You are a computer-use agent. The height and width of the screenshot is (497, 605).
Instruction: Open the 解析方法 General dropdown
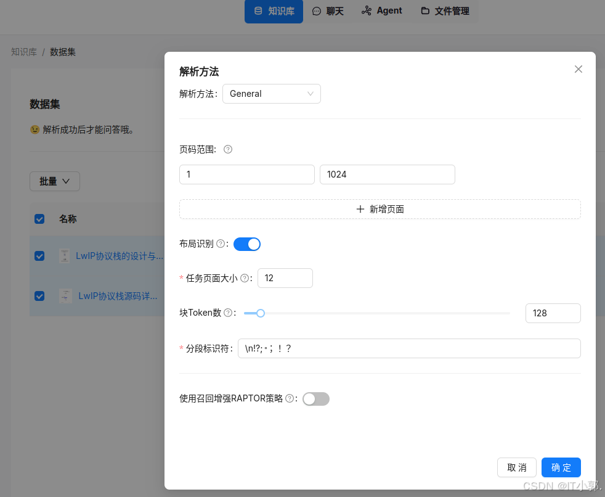point(271,94)
